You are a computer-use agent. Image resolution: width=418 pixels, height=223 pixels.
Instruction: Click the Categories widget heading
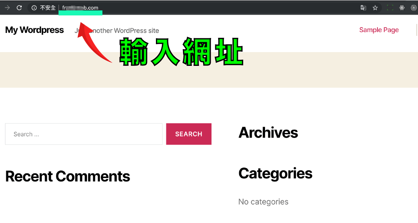[x=275, y=173]
